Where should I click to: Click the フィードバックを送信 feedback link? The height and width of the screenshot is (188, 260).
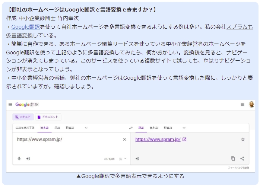(x=238, y=168)
